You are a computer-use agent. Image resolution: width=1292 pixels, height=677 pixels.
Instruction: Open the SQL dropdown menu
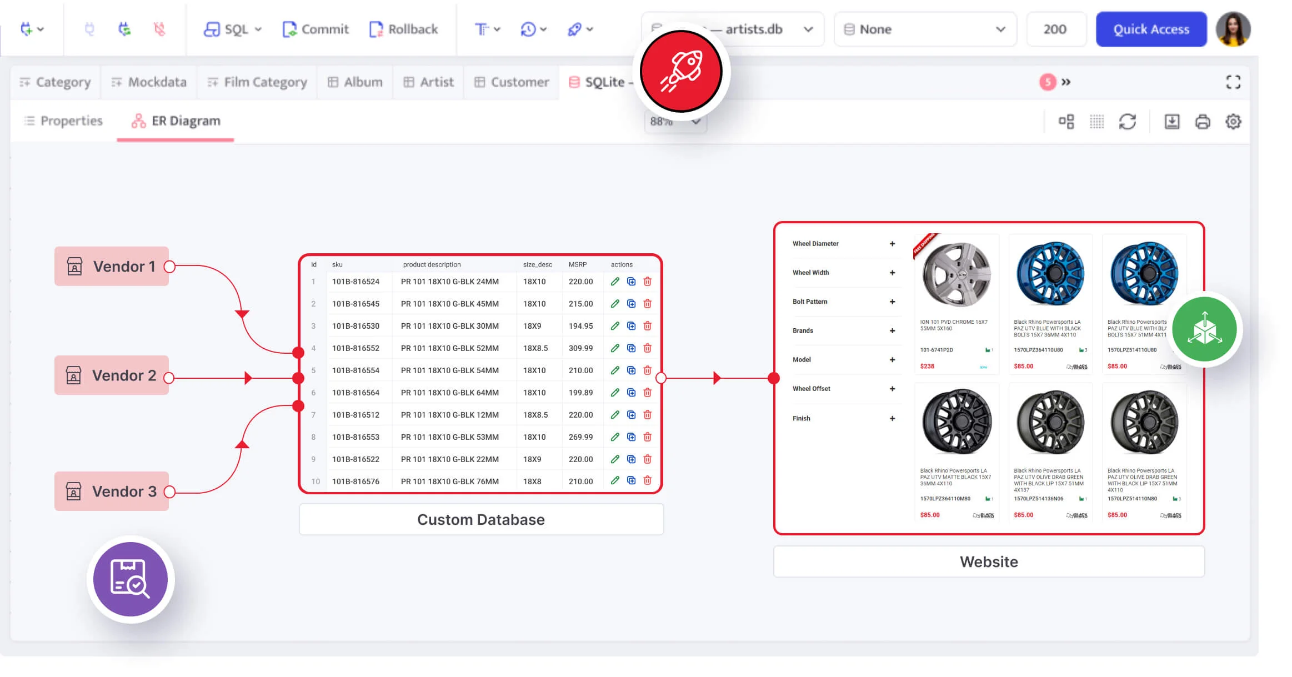click(233, 29)
